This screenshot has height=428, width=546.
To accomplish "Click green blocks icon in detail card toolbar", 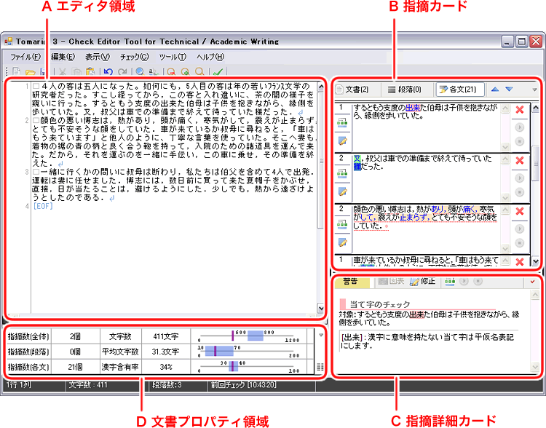I will click(450, 282).
